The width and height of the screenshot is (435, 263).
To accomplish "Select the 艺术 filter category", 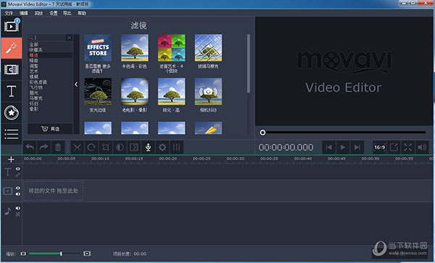I will click(33, 72).
